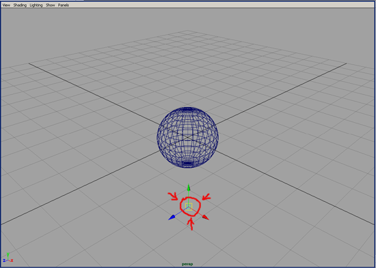
Task: Click the persp camera label
Action: click(187, 264)
